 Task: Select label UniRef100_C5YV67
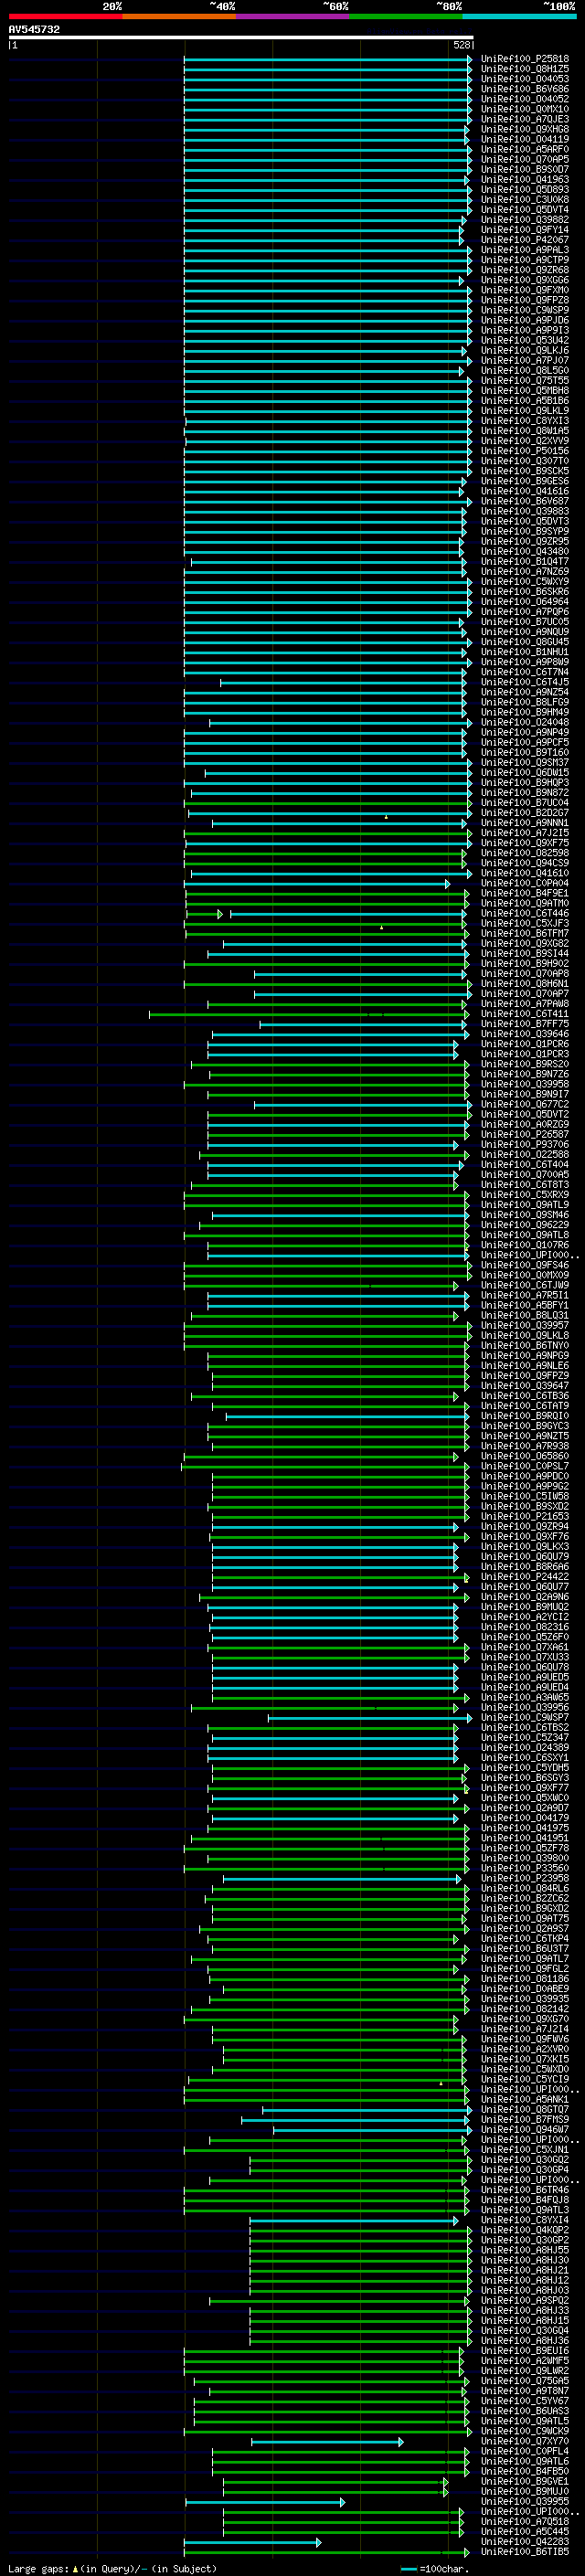(525, 2401)
